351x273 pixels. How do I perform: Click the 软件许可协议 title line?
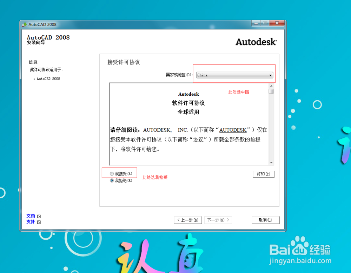[188, 103]
